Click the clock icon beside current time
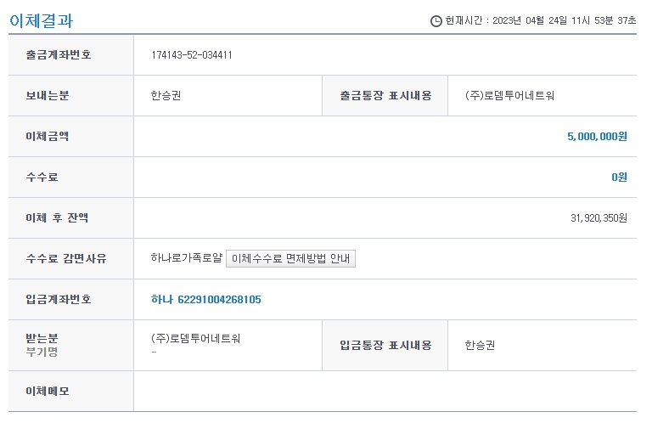 [x=436, y=21]
